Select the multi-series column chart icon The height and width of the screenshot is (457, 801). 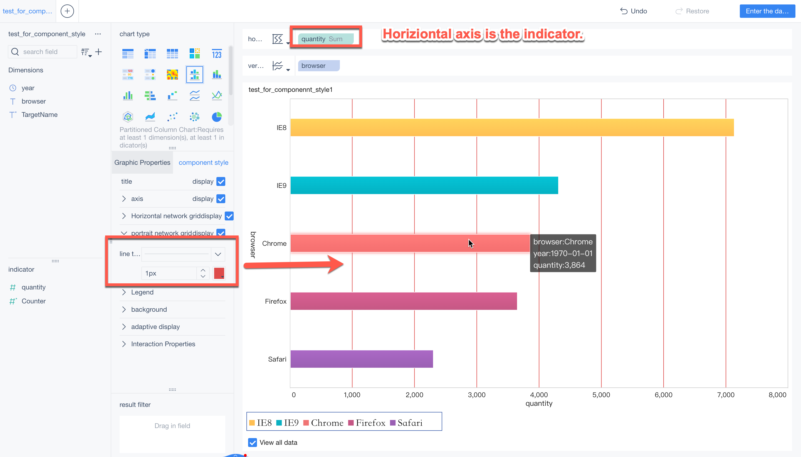(128, 95)
